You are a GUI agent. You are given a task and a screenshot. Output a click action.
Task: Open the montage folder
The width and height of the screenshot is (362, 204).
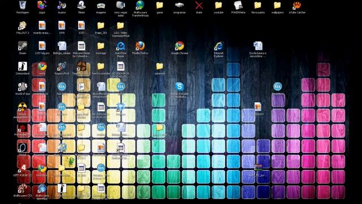tap(101, 46)
